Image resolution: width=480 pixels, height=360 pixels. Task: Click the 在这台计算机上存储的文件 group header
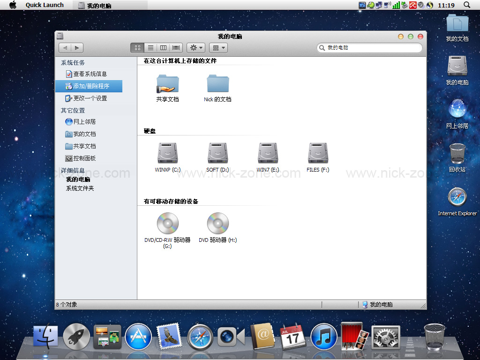(180, 61)
